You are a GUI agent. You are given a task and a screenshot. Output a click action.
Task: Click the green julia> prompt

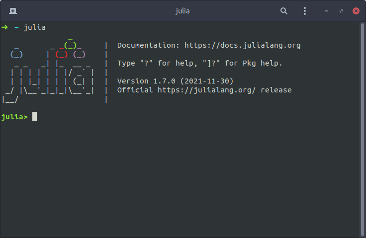coord(14,117)
